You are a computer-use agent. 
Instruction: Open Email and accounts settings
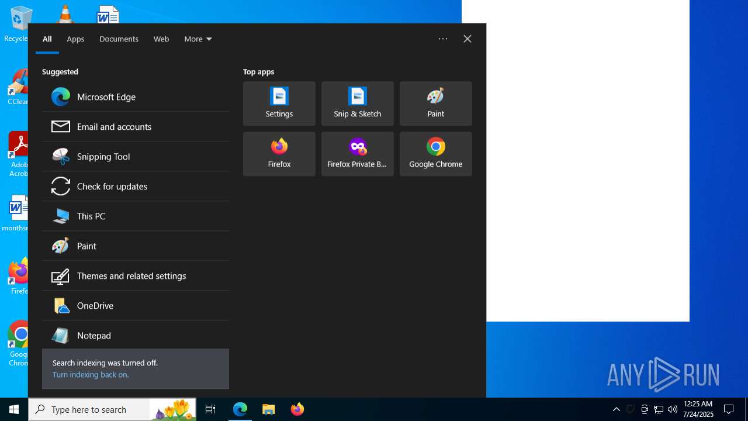(x=136, y=127)
